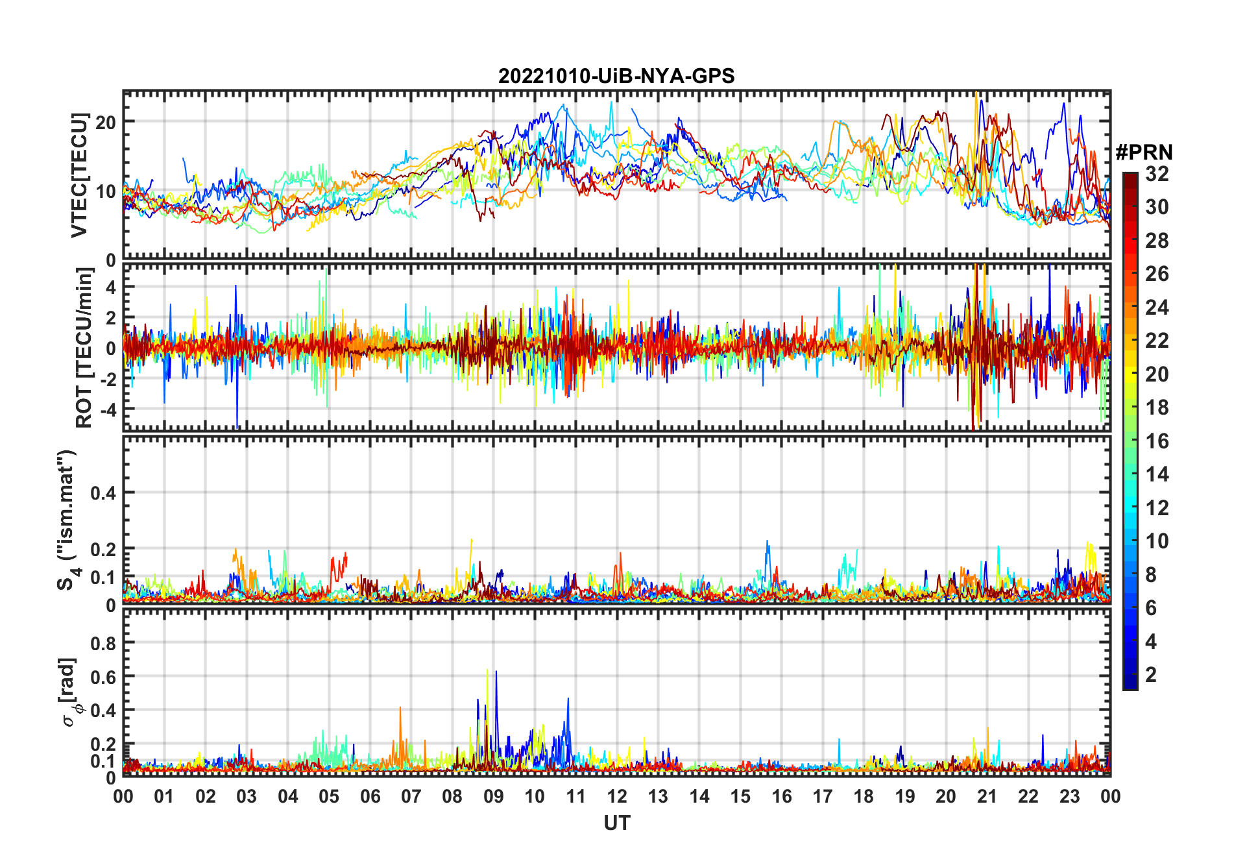Click colorbar tick label 14
1234x863 pixels.
[1157, 474]
